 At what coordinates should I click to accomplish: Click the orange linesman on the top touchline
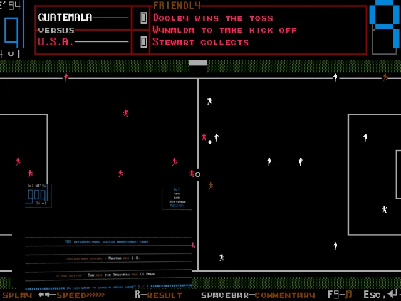(x=385, y=77)
